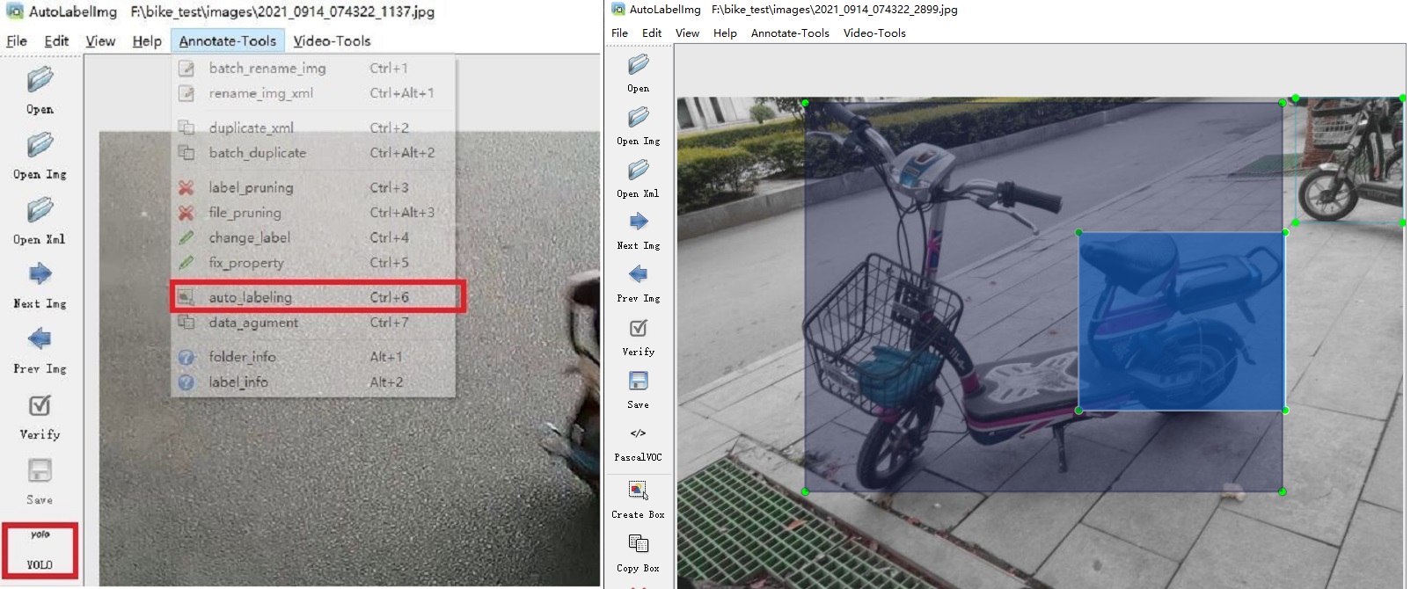Image resolution: width=1418 pixels, height=589 pixels.
Task: Choose duplicate_xml menu entry
Action: coord(314,127)
